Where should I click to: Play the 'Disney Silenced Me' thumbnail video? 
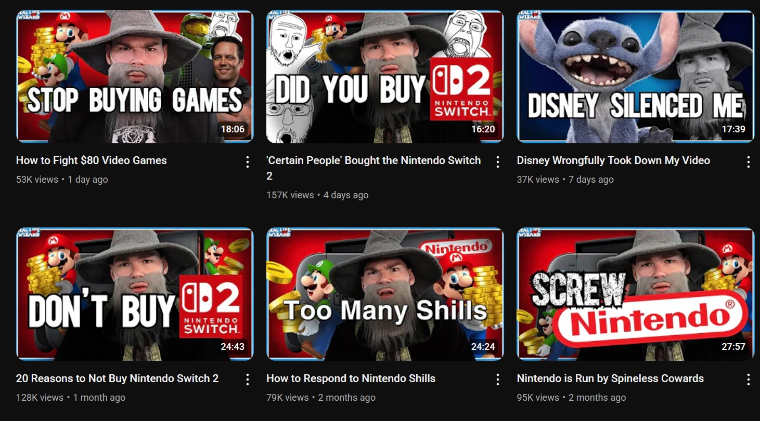click(636, 76)
